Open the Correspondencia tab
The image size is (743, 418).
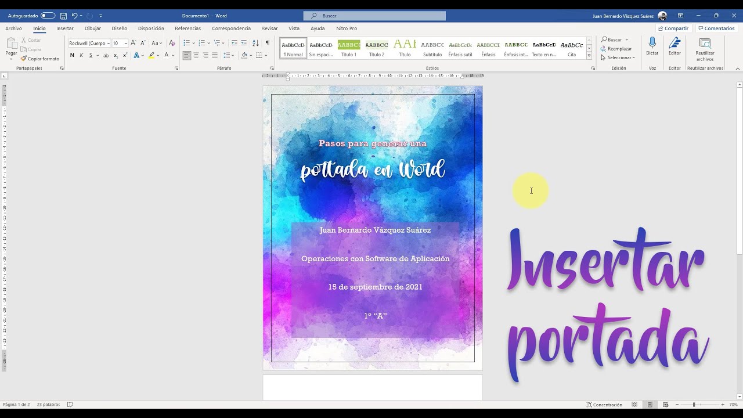click(231, 28)
